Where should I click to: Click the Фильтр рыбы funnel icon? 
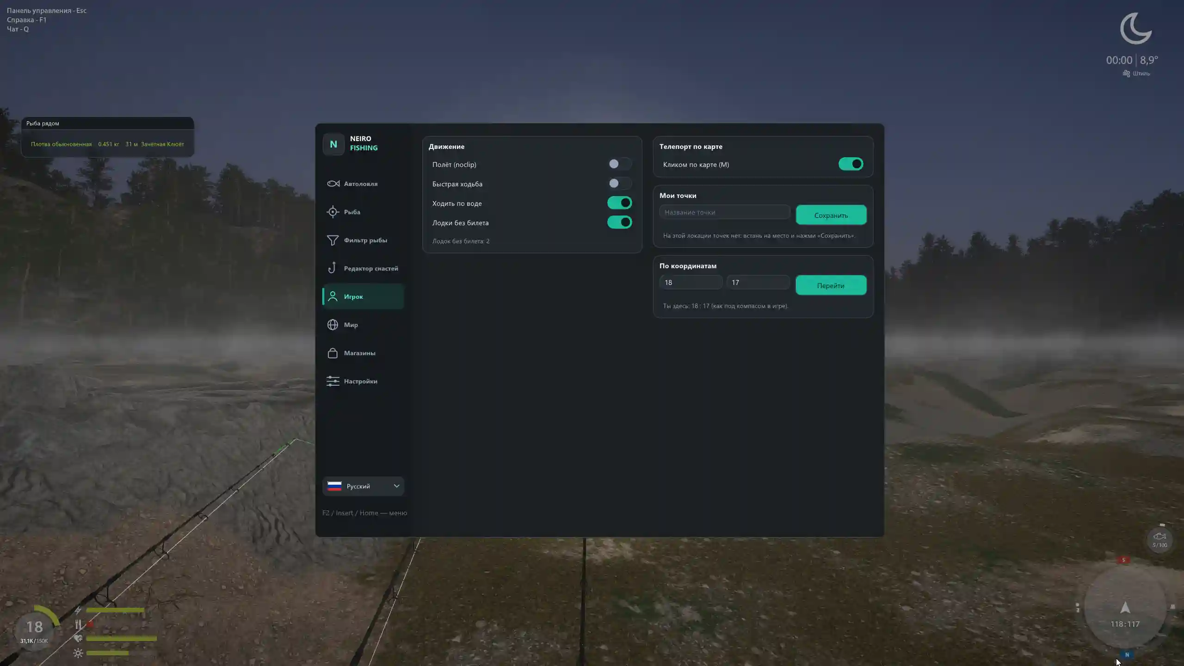[x=333, y=240]
